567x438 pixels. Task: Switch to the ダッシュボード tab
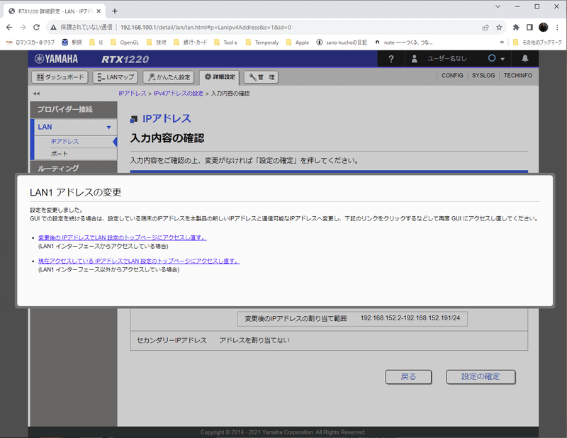click(x=60, y=77)
